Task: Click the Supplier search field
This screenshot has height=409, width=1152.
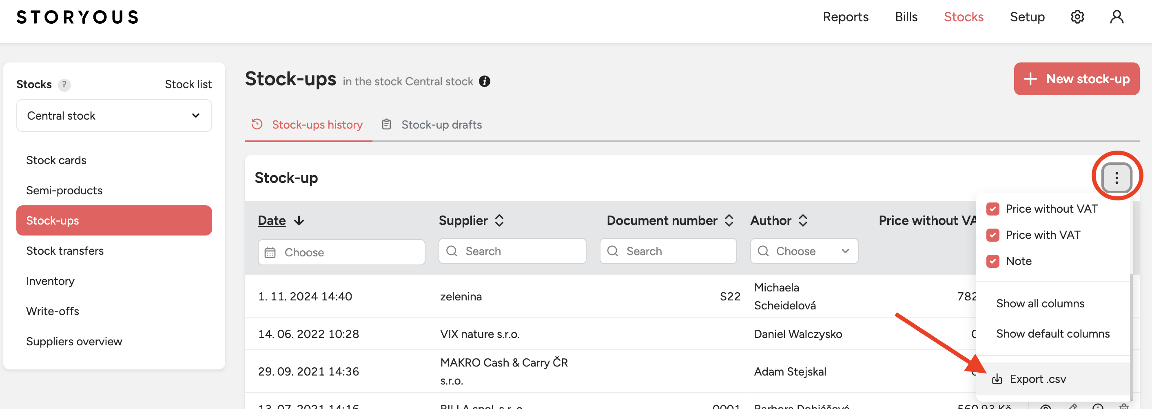Action: 512,251
